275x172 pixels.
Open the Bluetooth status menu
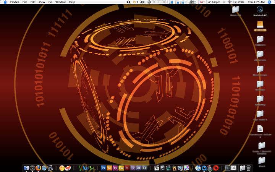[223, 2]
